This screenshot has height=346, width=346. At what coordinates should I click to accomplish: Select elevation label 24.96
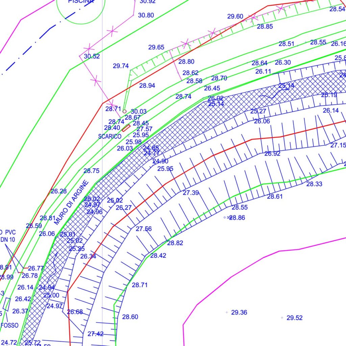tap(95, 212)
